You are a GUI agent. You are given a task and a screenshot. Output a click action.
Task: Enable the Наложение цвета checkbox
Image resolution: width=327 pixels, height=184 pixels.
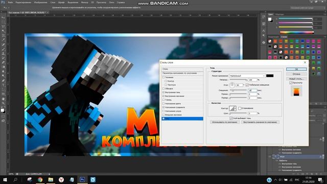(x=163, y=104)
